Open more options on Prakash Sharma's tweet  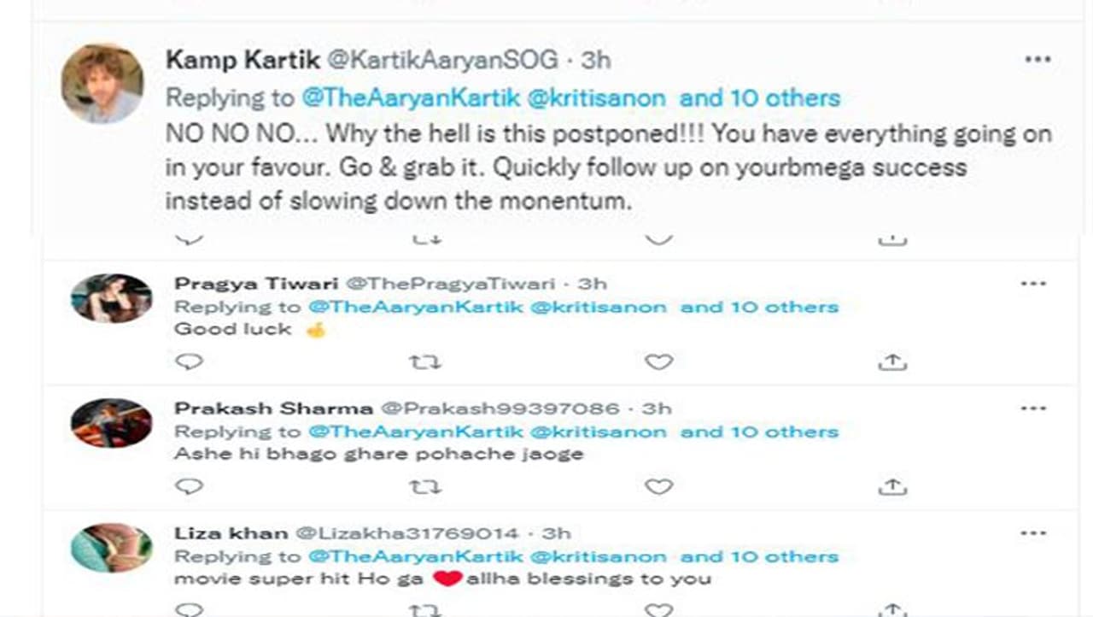coord(1033,408)
